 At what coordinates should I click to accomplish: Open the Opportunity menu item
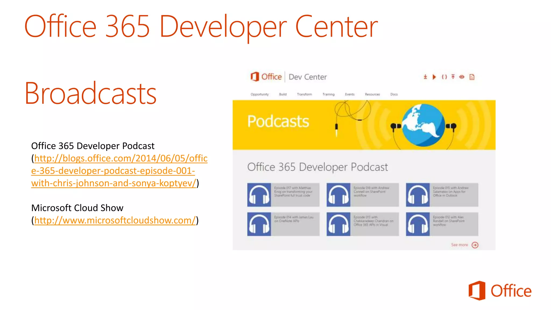260,94
